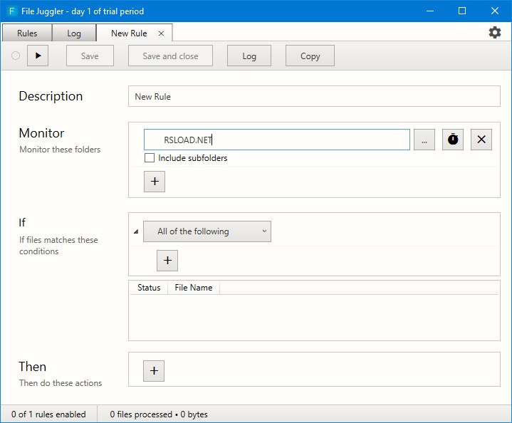
Task: Close the New Rule tab
Action: coord(161,33)
